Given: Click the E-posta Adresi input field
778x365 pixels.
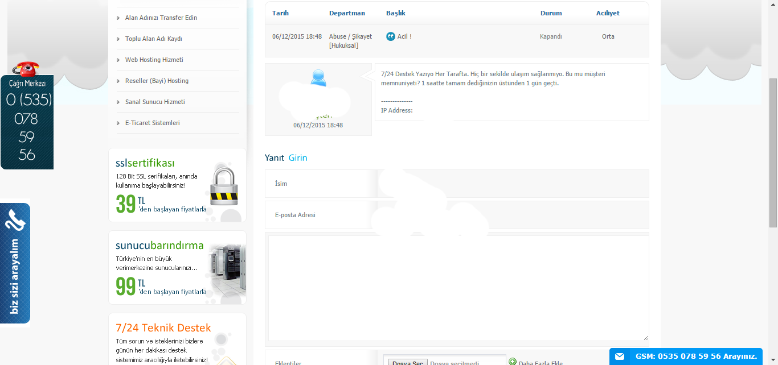Looking at the screenshot, I should pyautogui.click(x=513, y=215).
